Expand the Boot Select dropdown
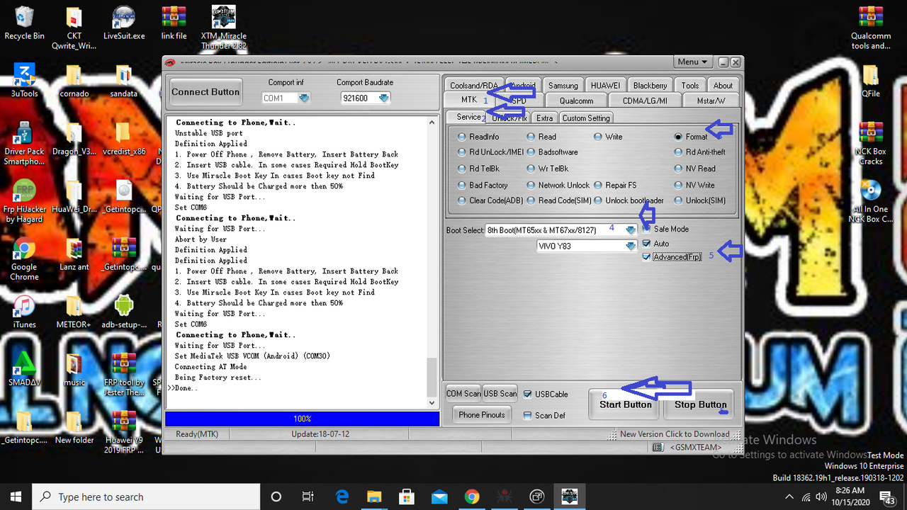907x510 pixels. click(x=630, y=229)
